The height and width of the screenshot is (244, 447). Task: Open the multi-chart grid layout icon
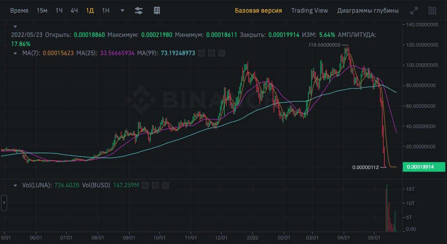432,11
